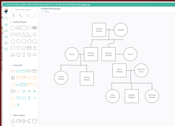
Task: Select the Charles Poldark square node
Action: [x=91, y=54]
